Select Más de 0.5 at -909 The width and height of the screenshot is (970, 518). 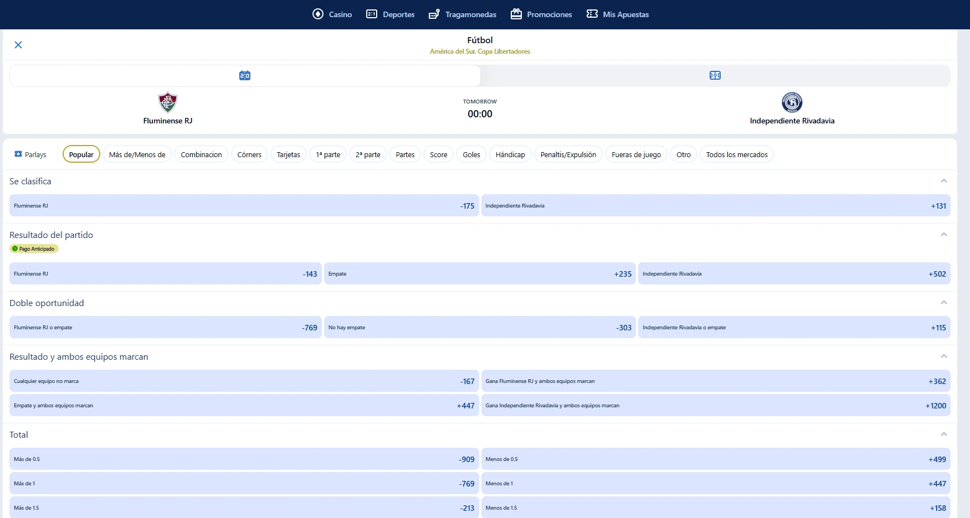(244, 459)
